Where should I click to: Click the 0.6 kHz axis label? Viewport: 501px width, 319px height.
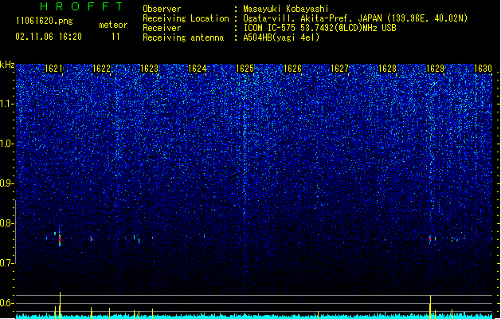point(7,303)
